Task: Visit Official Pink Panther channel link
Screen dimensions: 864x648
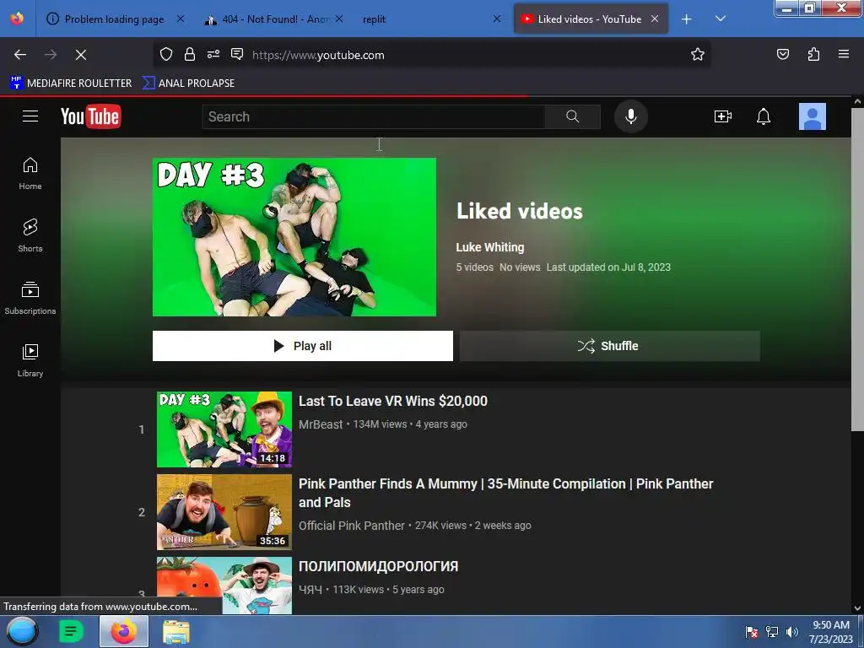Action: 352,526
